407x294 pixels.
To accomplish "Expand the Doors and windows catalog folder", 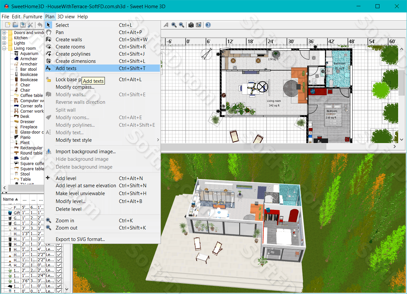I will tap(4, 32).
